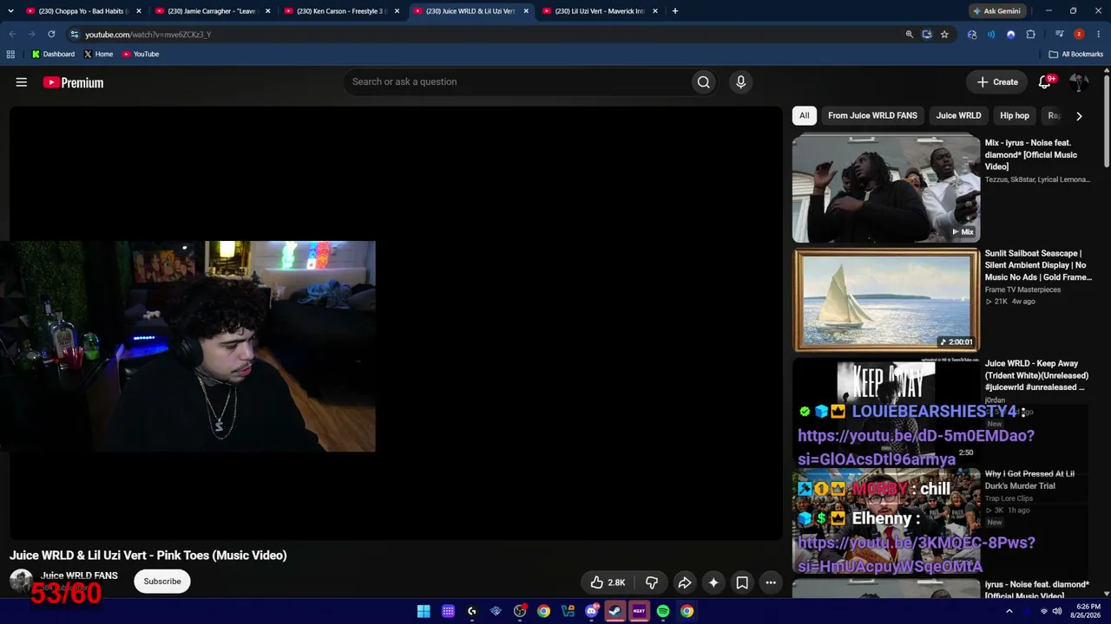The image size is (1111, 624).
Task: Start voice search with the microphone
Action: pos(740,82)
